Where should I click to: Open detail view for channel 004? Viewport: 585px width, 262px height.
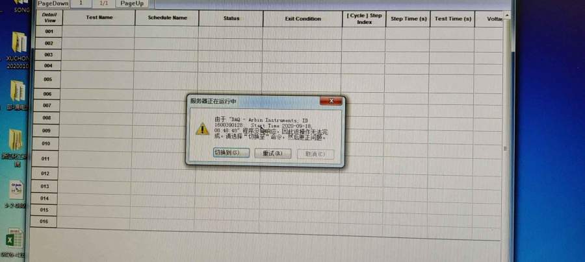pyautogui.click(x=48, y=66)
